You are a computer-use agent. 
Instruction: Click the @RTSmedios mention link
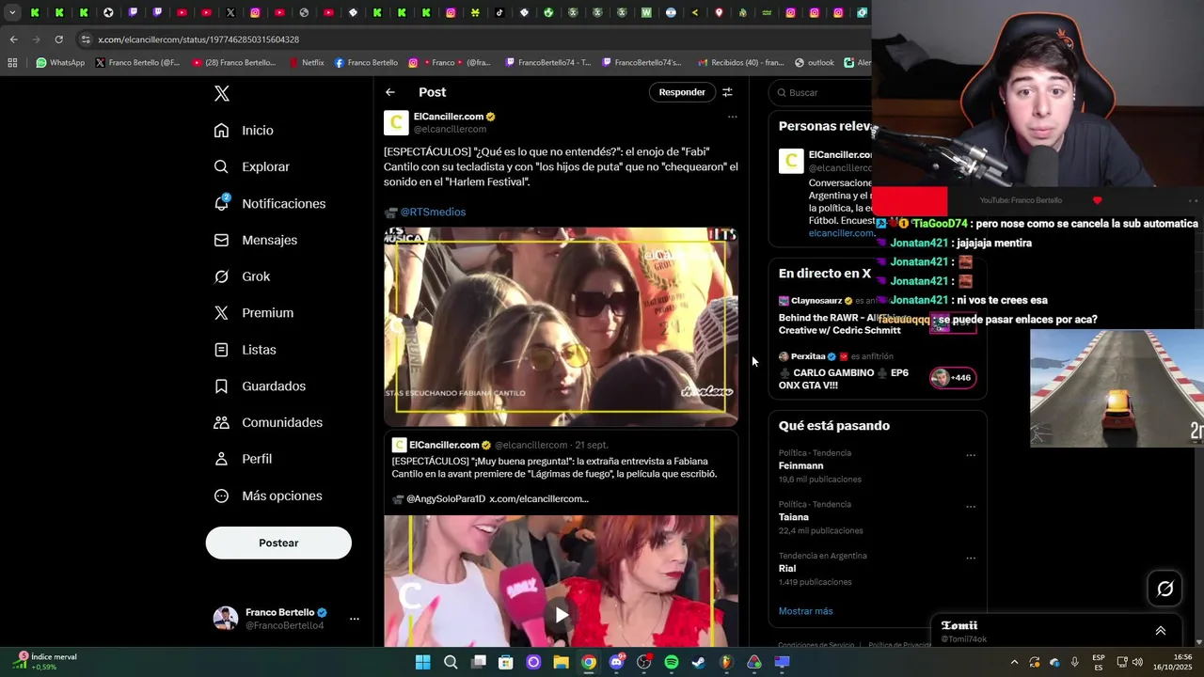433,212
